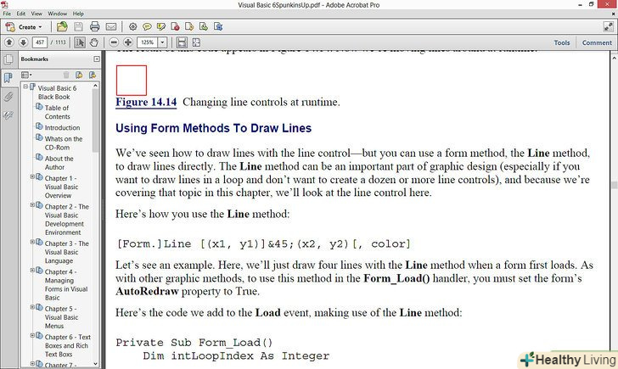
Task: Open the Edit menu
Action: tap(21, 14)
